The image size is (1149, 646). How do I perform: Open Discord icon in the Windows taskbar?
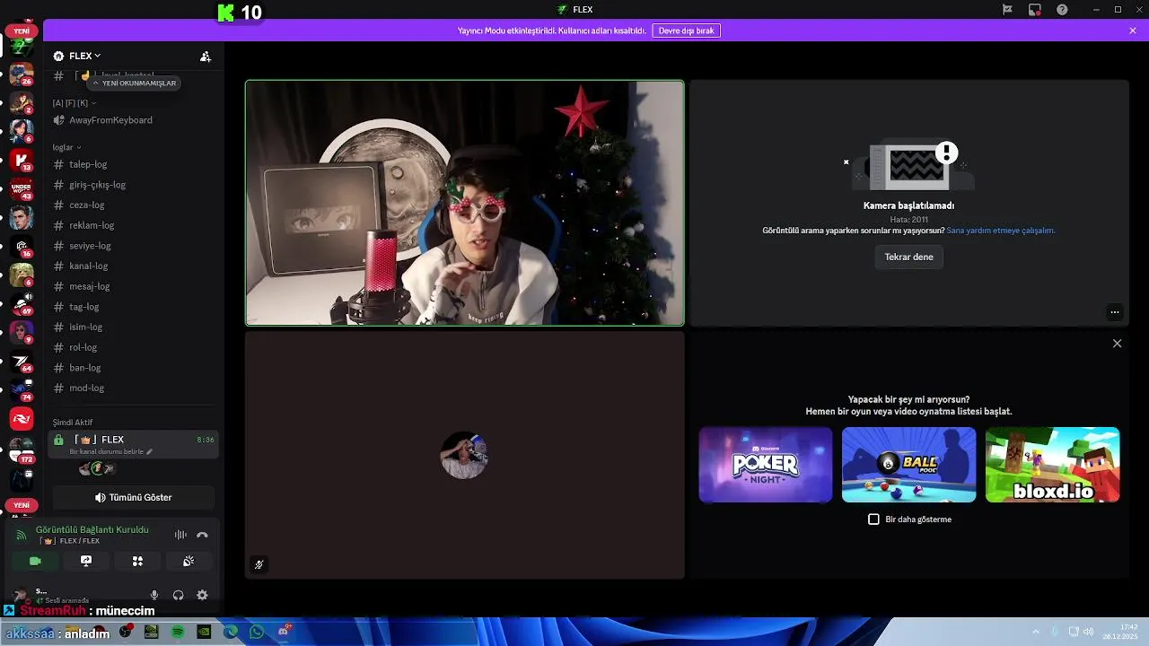point(284,632)
